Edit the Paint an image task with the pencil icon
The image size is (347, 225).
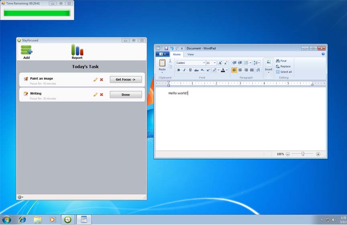[95, 80]
